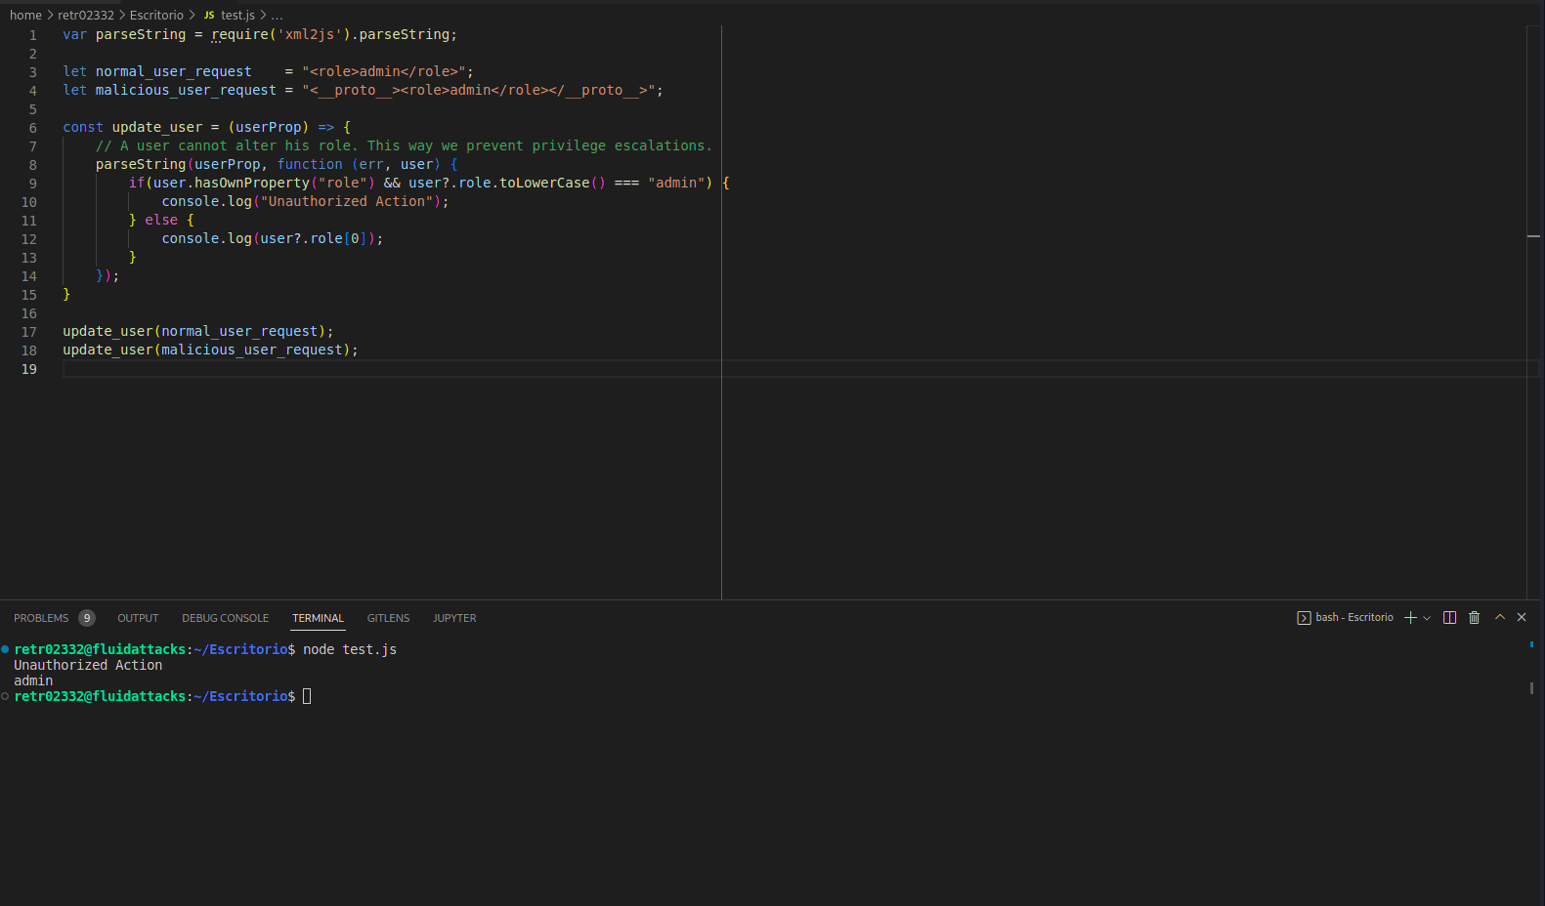This screenshot has height=906, width=1545.
Task: Click the test.js breadcrumb
Action: (x=237, y=15)
